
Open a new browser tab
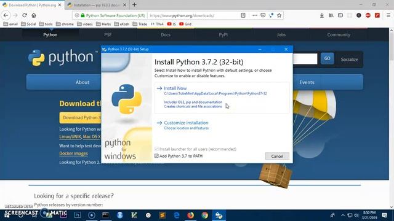pos(134,5)
